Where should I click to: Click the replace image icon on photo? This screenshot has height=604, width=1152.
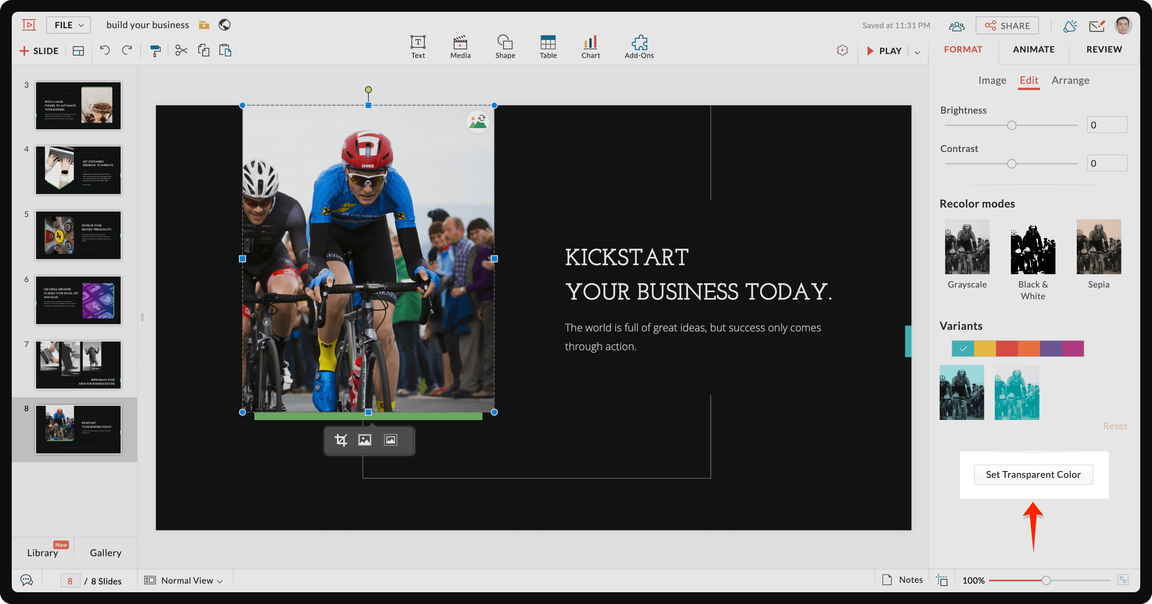coord(478,121)
